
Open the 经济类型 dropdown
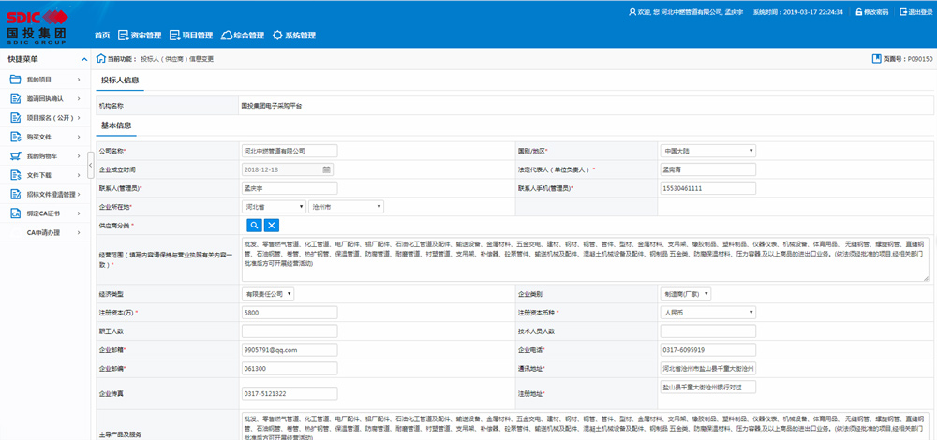(x=268, y=293)
